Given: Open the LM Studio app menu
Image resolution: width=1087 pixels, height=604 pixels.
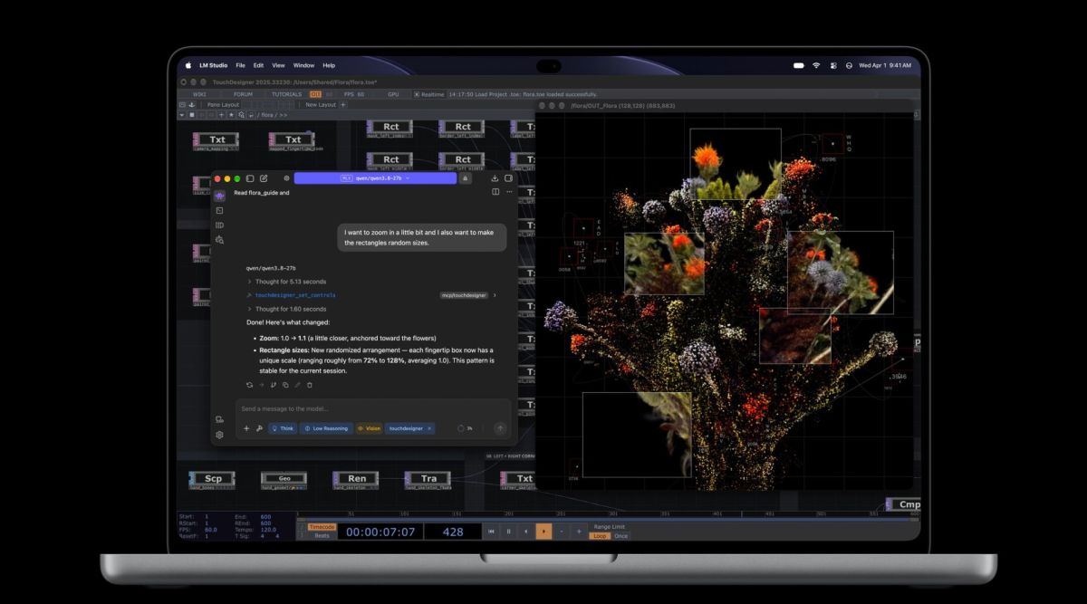Looking at the screenshot, I should pyautogui.click(x=214, y=65).
